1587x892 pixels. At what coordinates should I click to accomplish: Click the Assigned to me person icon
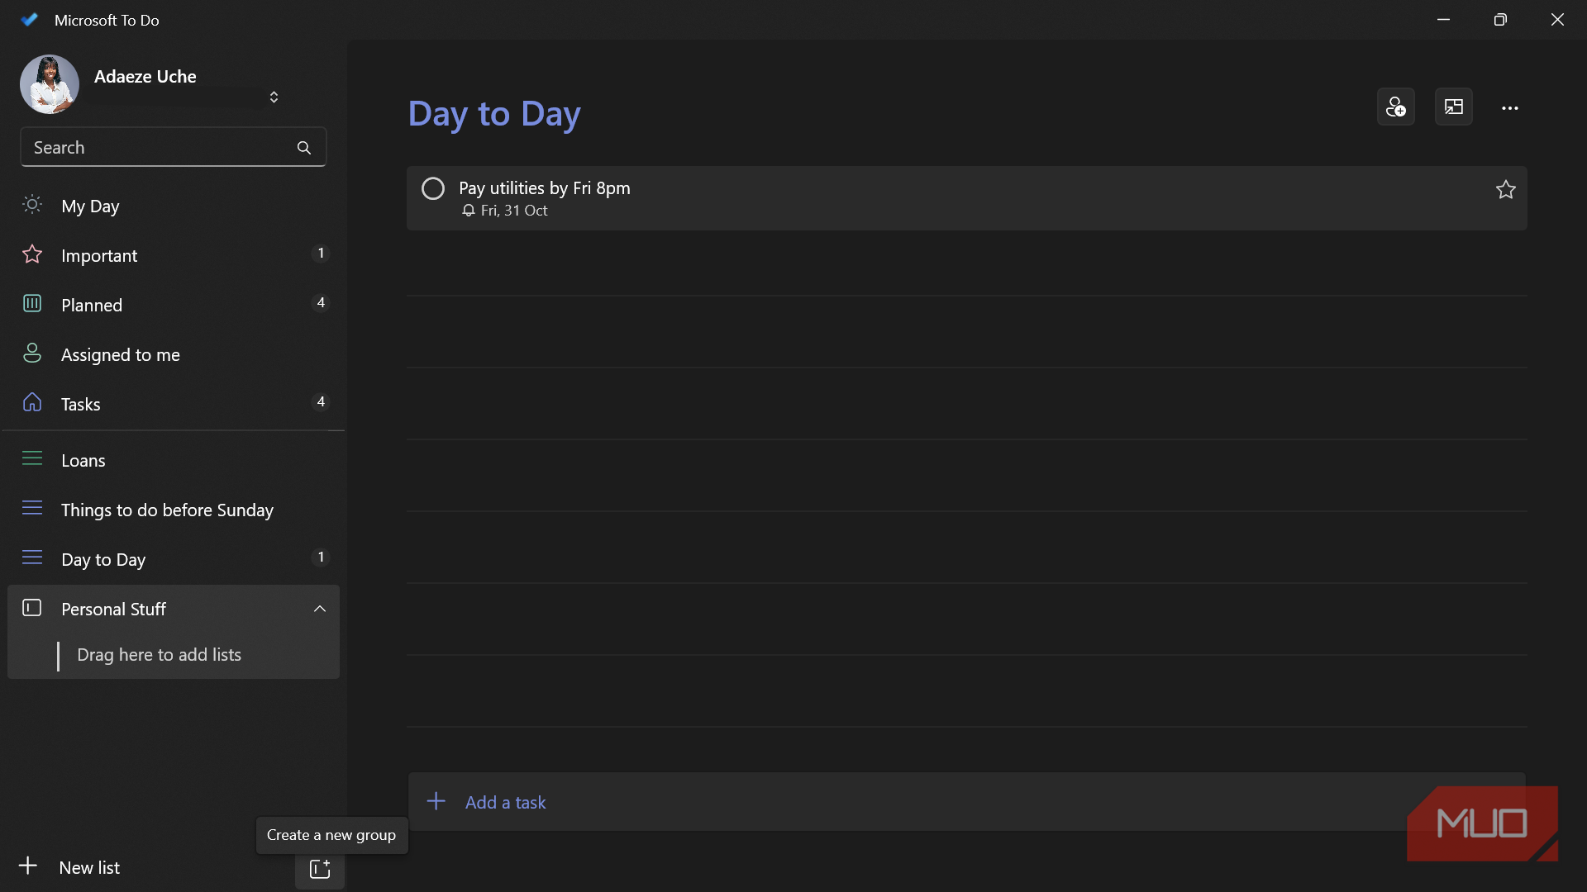32,353
